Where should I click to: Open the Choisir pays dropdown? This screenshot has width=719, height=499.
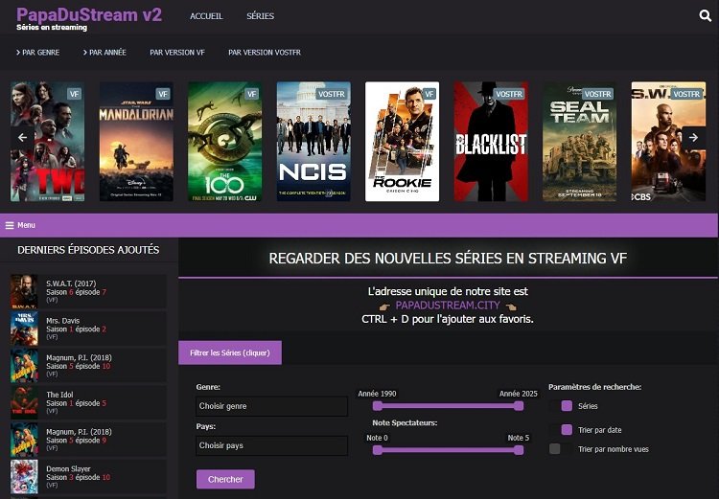(271, 446)
